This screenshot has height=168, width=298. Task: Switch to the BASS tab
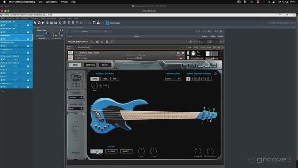[x=75, y=65]
